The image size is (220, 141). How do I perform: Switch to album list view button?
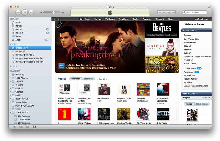coord(164,12)
